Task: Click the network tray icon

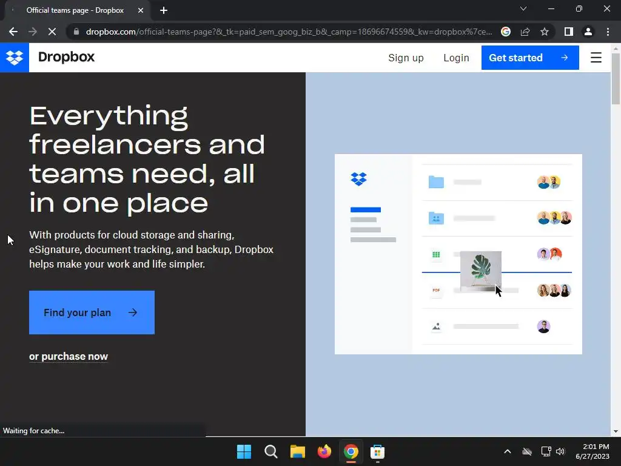Action: 546,451
